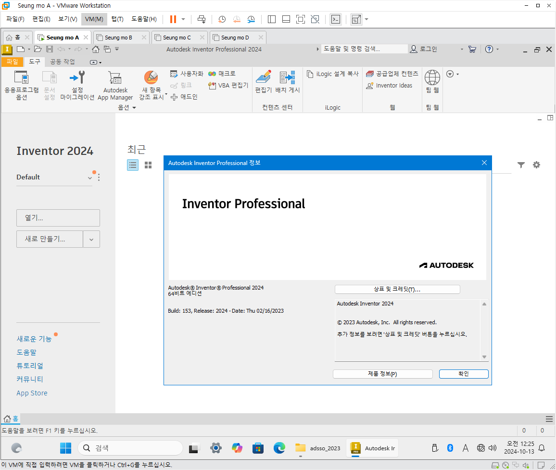
Task: Click the Settings Migration (설정 마이그레이션) tool
Action: click(77, 85)
